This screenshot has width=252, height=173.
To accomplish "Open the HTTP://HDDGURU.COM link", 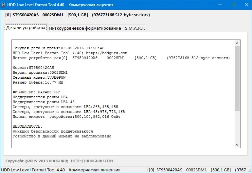I will click(92, 161).
